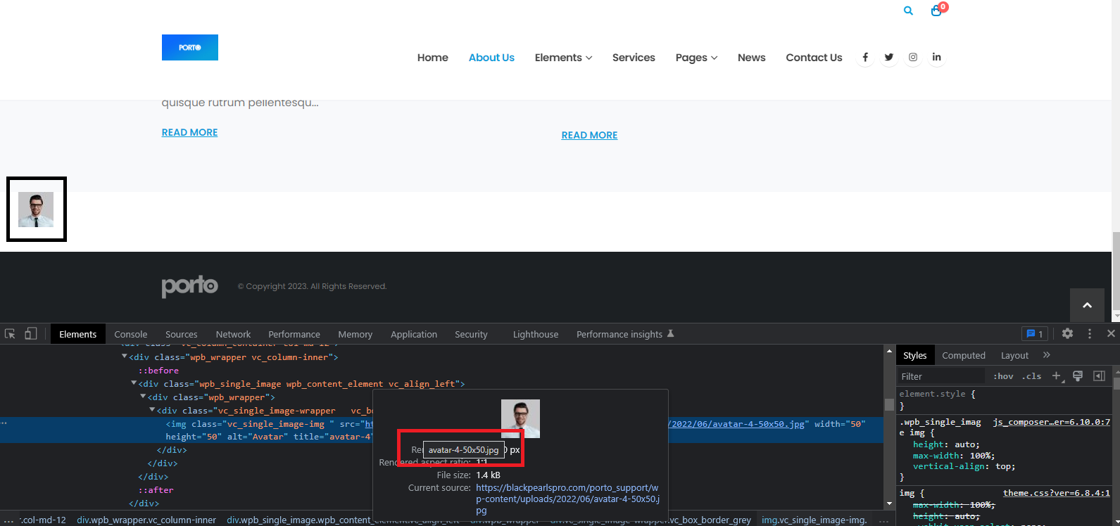Open the theme.css?ver=6.8.4:1 source link

(1057, 493)
